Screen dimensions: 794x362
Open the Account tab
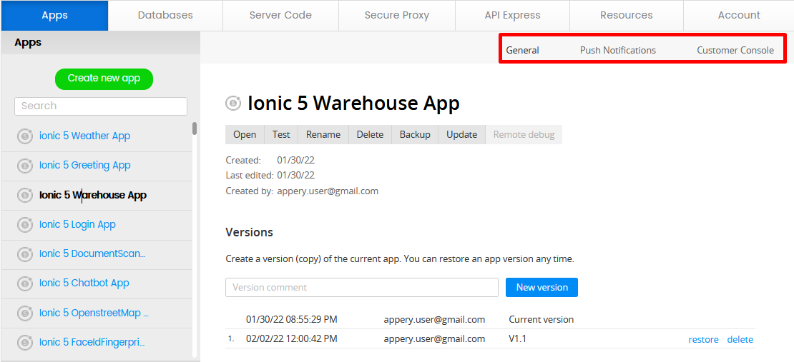coord(739,15)
